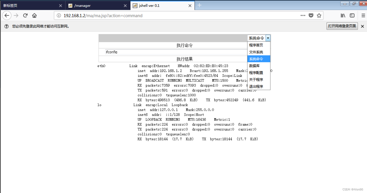This screenshot has height=193, width=367.
Task: Go back using browser back arrow
Action: (x=7, y=16)
